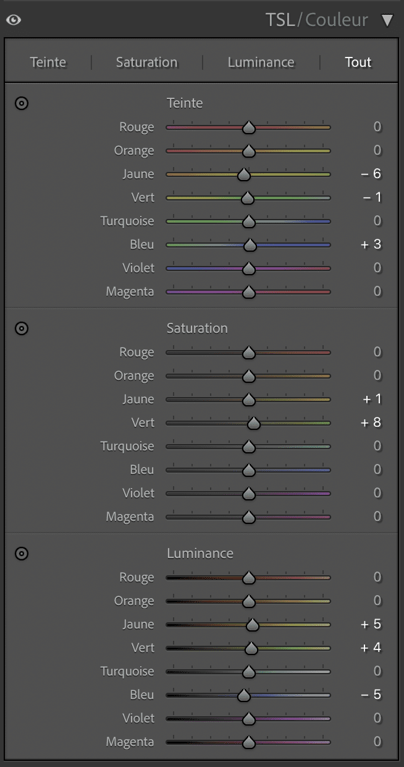The height and width of the screenshot is (767, 404).
Task: Click the Rouge teinte slider handle
Action: [x=249, y=128]
